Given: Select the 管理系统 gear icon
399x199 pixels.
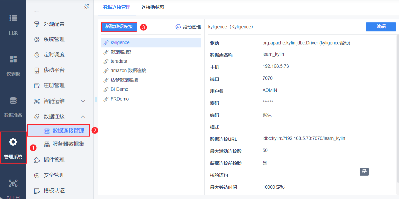Looking at the screenshot, I should click(x=13, y=142).
